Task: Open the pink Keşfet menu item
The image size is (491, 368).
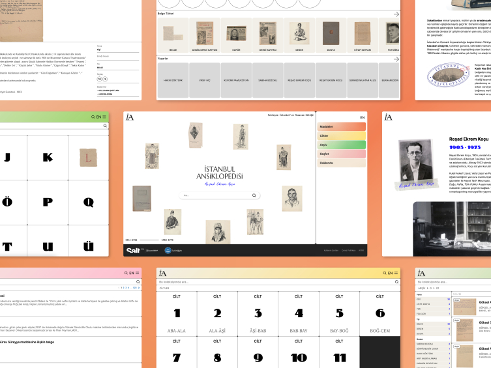Action: coord(341,154)
